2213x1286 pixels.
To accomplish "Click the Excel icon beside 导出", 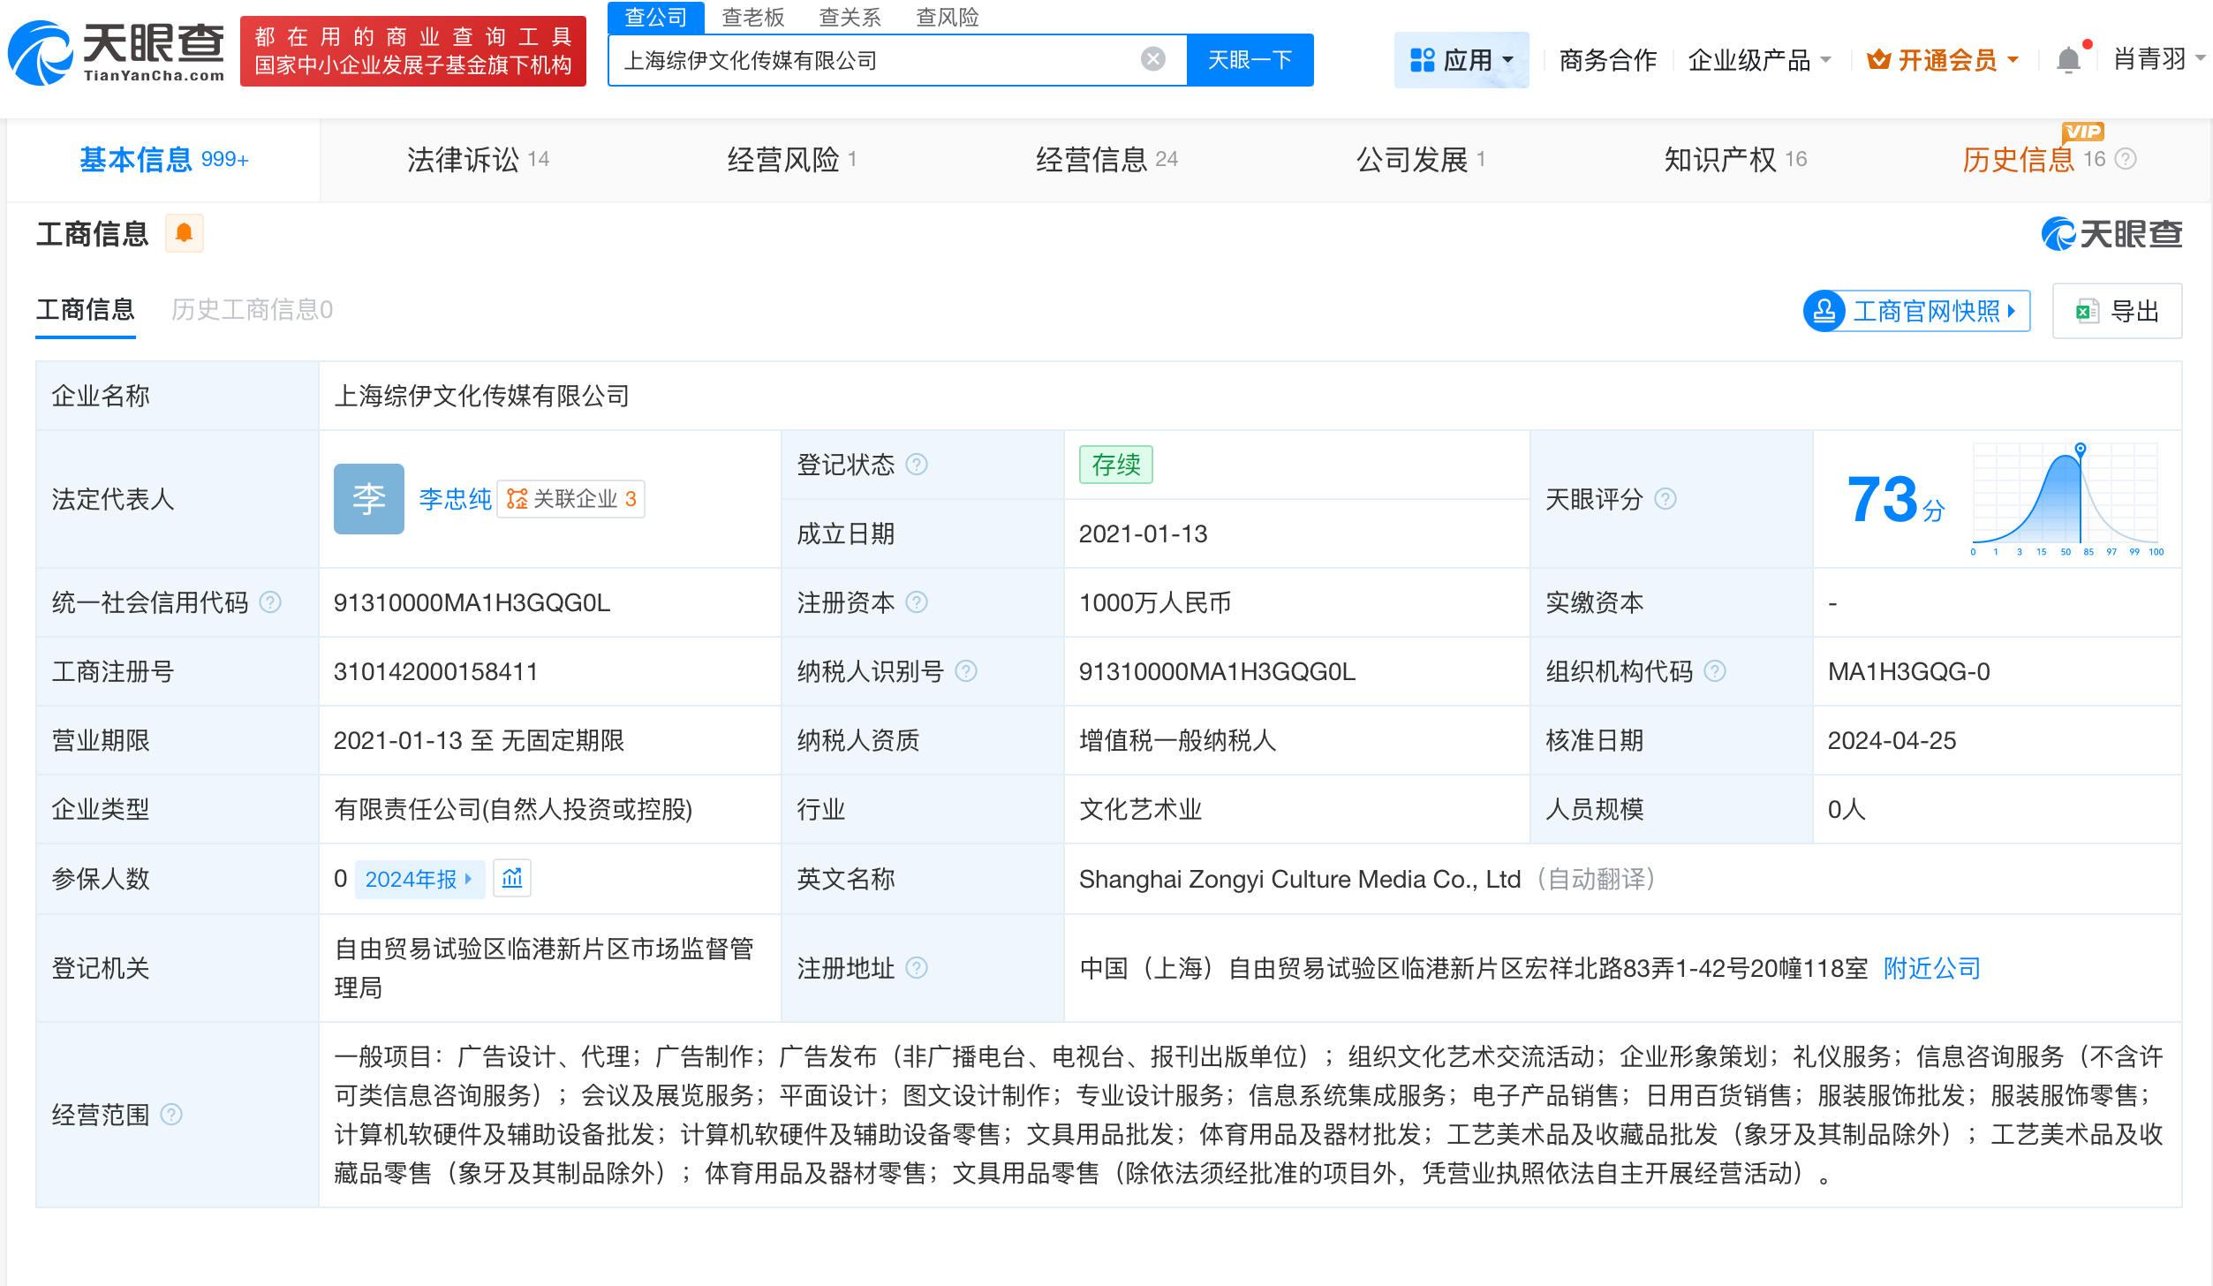I will point(2084,311).
